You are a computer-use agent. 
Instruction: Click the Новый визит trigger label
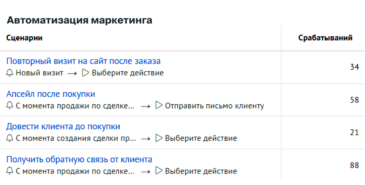click(39, 73)
